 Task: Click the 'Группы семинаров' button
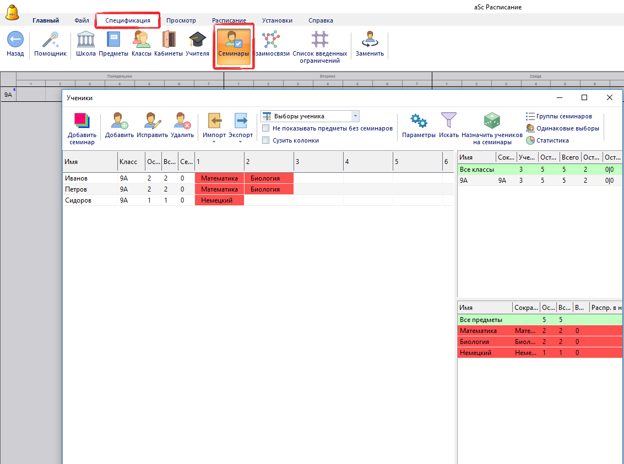558,116
